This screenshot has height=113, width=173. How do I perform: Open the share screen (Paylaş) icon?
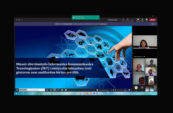(147, 20)
